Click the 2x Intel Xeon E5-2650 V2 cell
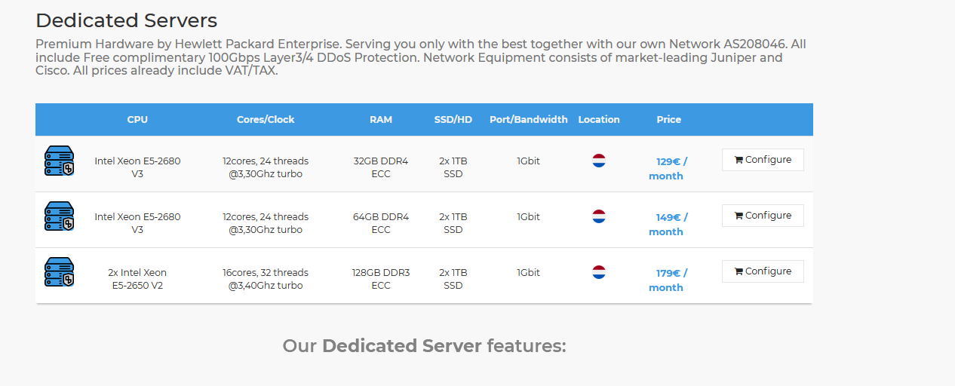The height and width of the screenshot is (386, 955). click(137, 279)
